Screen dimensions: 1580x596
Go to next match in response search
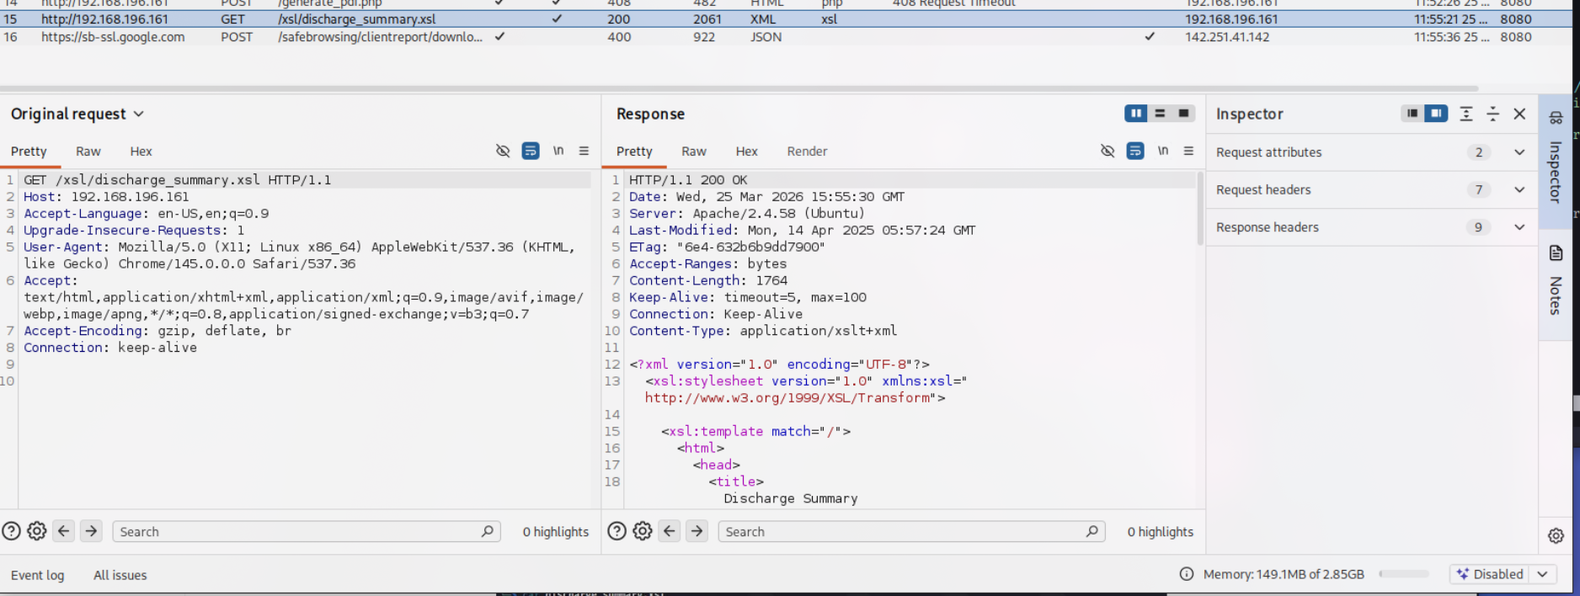tap(697, 531)
